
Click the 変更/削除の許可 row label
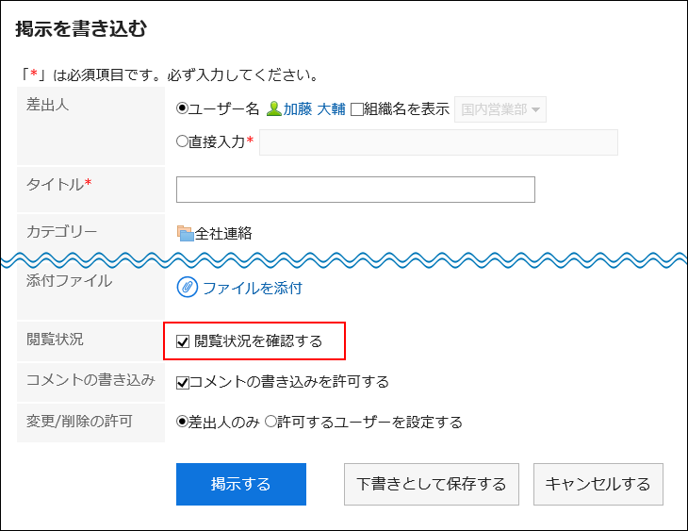tap(79, 422)
